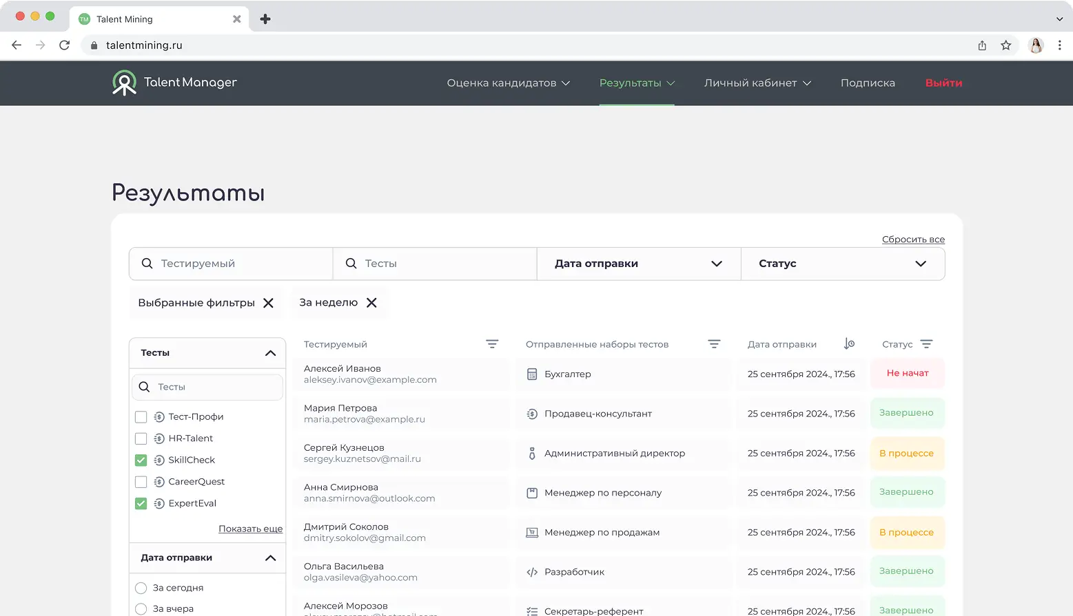Click the Секретарь-референт checklist icon
This screenshot has width=1073, height=616.
(x=532, y=611)
